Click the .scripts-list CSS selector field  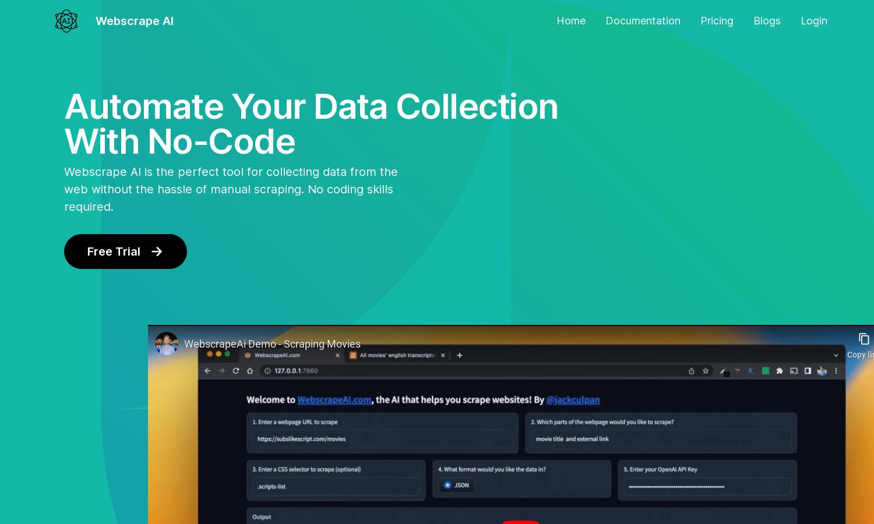click(x=336, y=486)
